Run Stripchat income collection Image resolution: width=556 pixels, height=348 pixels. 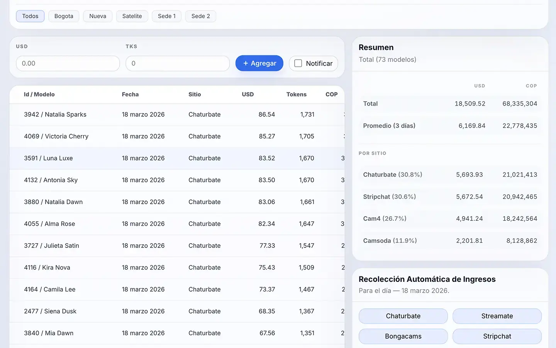(497, 336)
